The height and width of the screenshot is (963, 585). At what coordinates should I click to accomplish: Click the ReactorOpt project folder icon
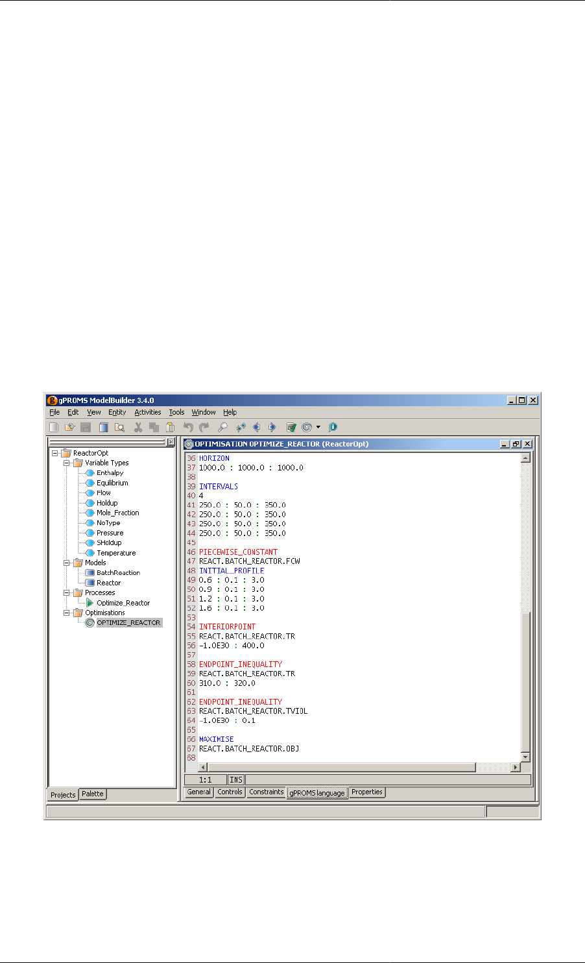pos(66,453)
